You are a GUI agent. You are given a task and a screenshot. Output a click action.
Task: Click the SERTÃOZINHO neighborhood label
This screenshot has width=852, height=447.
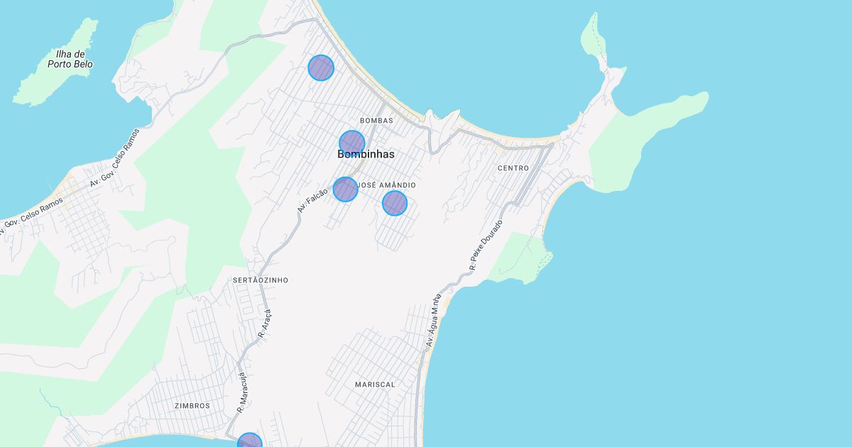[x=261, y=280]
